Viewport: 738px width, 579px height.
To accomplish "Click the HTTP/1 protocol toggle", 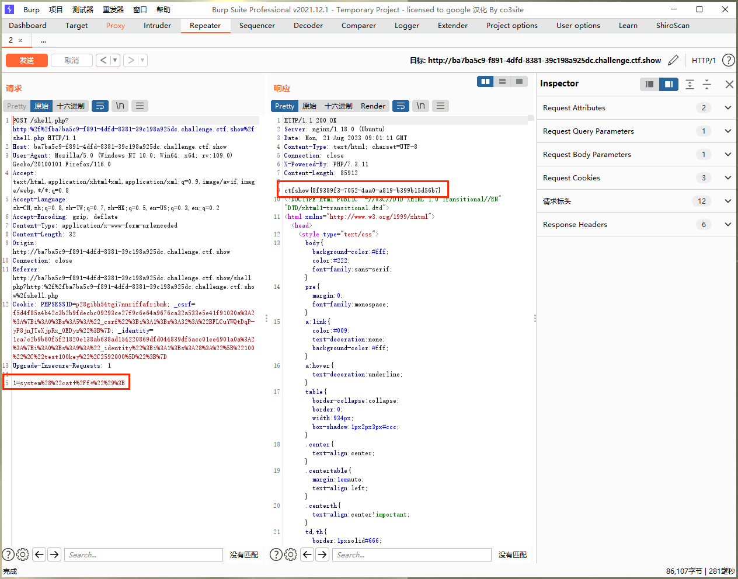I will click(704, 60).
